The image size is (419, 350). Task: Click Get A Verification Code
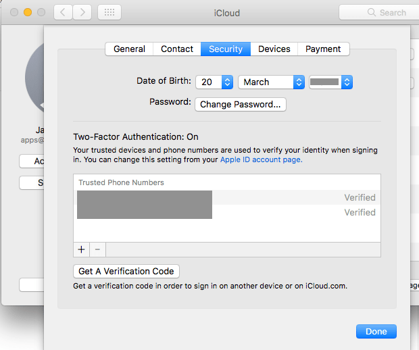tap(126, 271)
